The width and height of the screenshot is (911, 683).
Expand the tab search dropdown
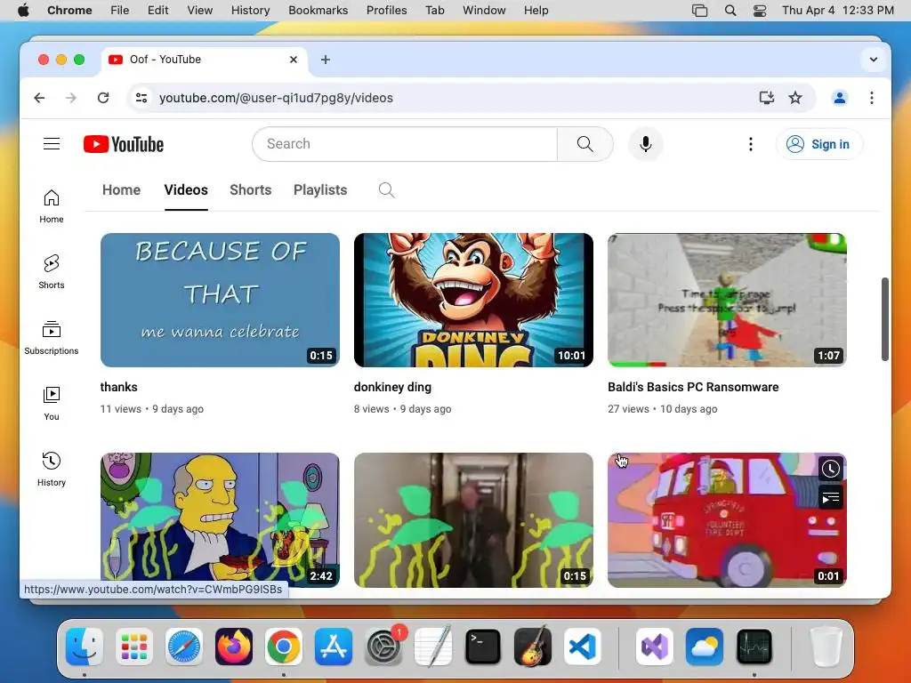(x=874, y=60)
